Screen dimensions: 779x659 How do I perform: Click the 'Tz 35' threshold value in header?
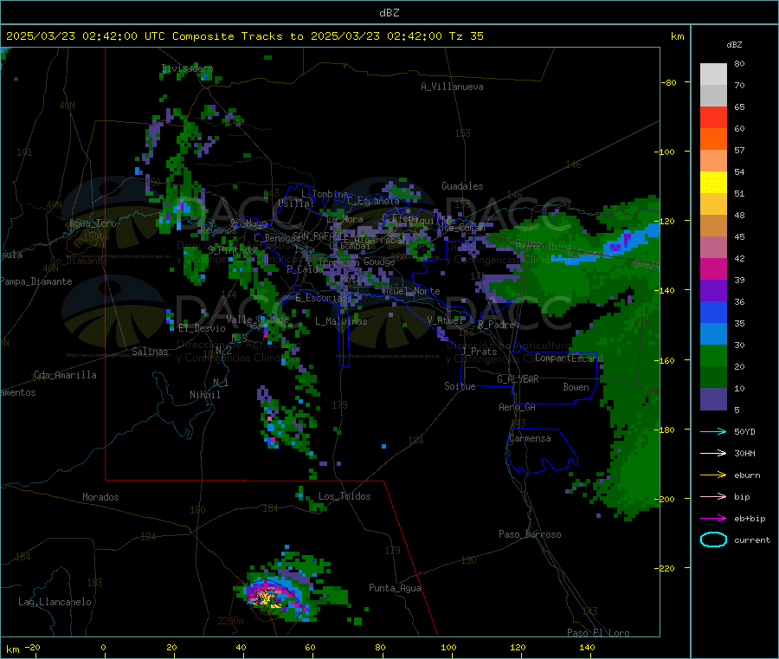[466, 36]
